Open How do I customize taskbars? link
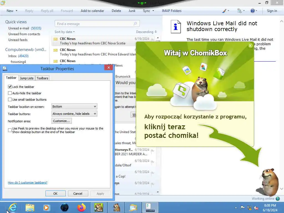Image resolution: width=284 pixels, height=213 pixels. point(27,182)
